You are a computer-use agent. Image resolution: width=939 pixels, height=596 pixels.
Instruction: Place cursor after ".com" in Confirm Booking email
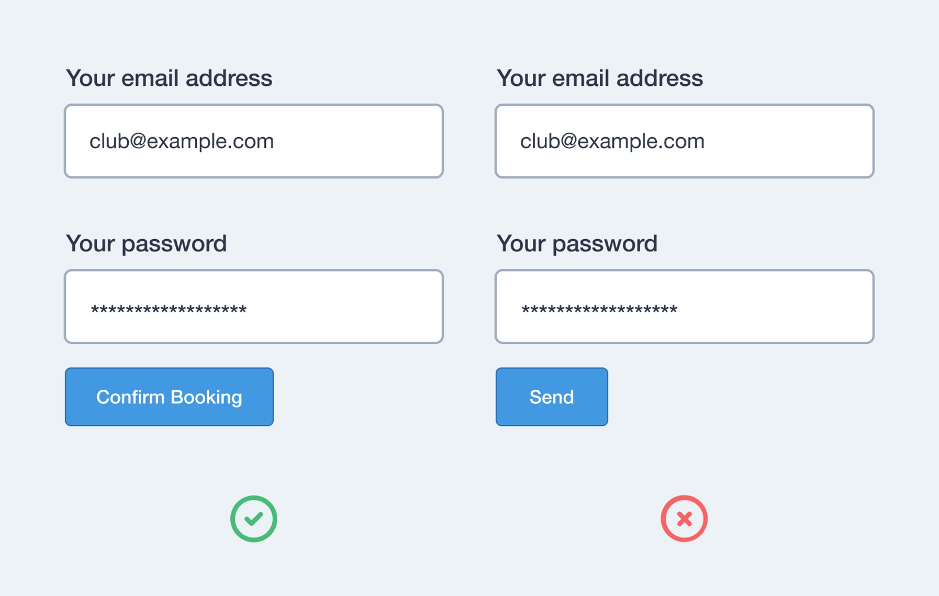tap(275, 141)
